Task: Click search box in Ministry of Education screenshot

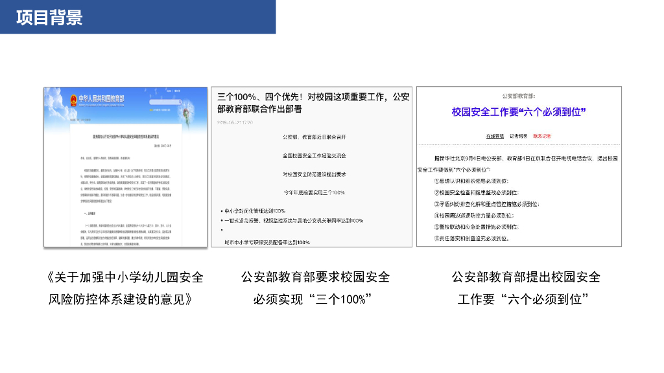Action: [x=165, y=102]
